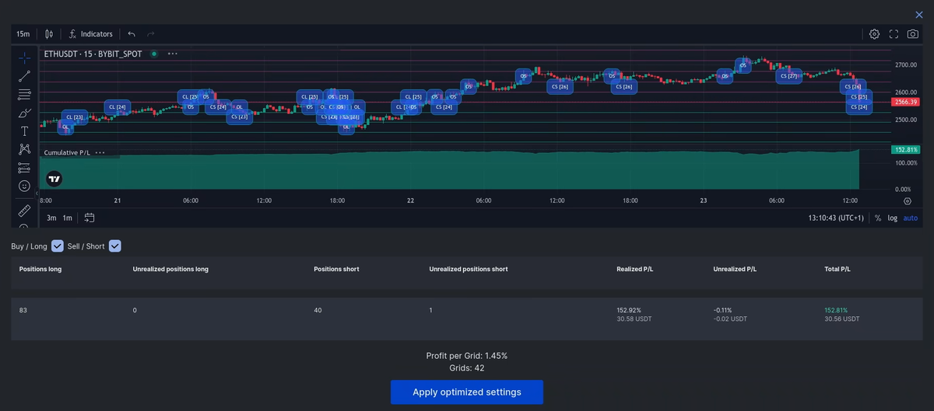Click the green market status dot

[154, 54]
